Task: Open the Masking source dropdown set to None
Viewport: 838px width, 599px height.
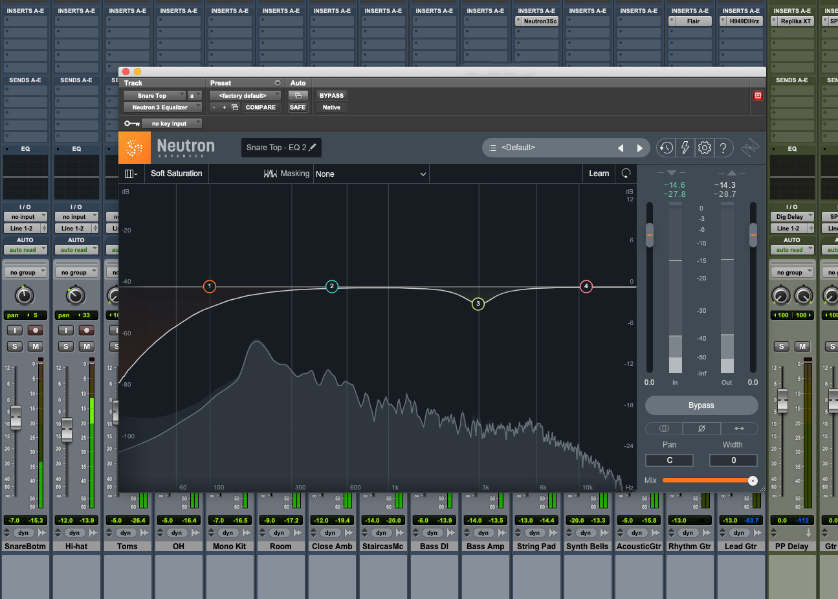Action: [371, 174]
